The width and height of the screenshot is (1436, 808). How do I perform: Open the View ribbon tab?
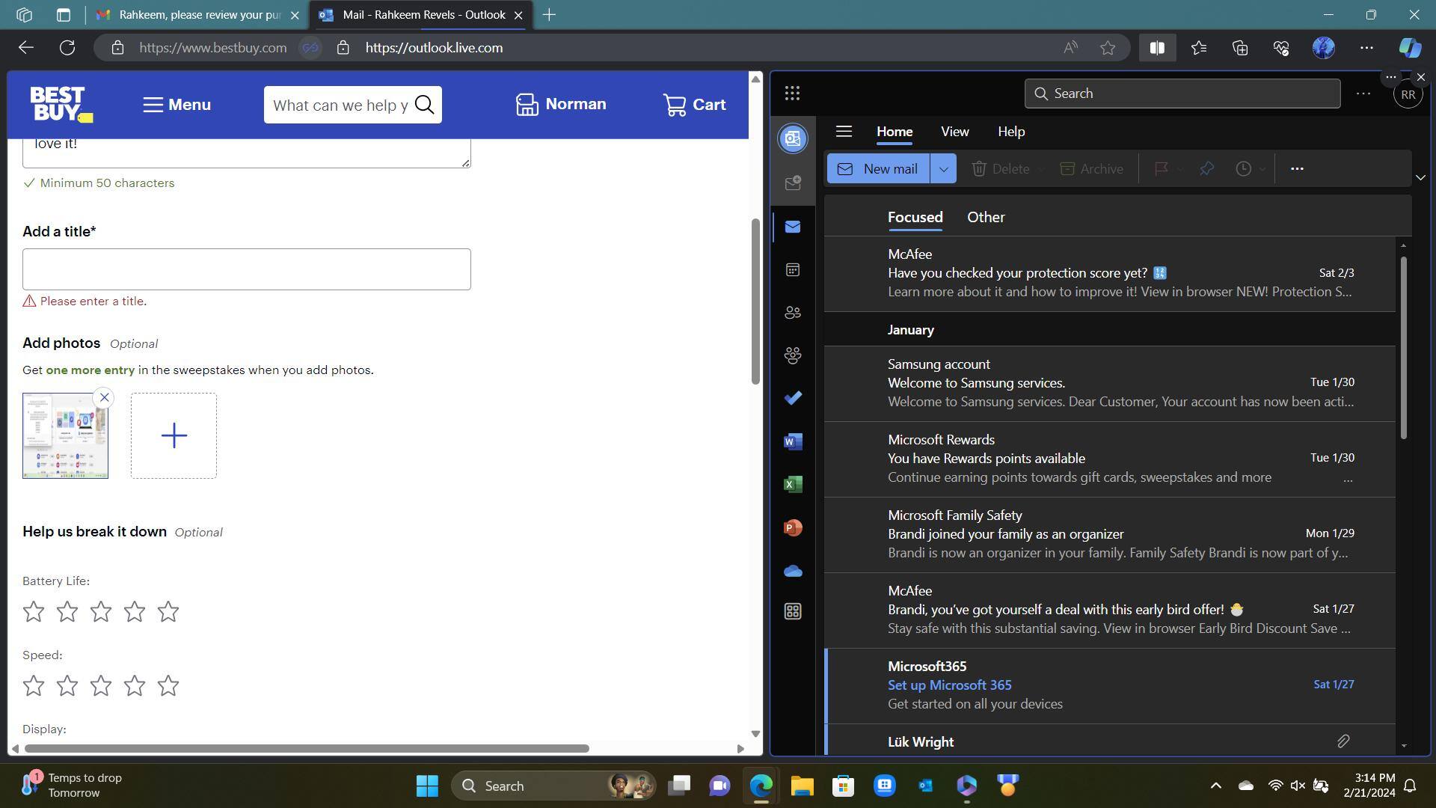954,132
